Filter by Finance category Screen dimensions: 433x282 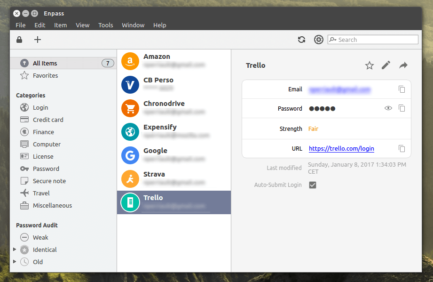(63, 132)
